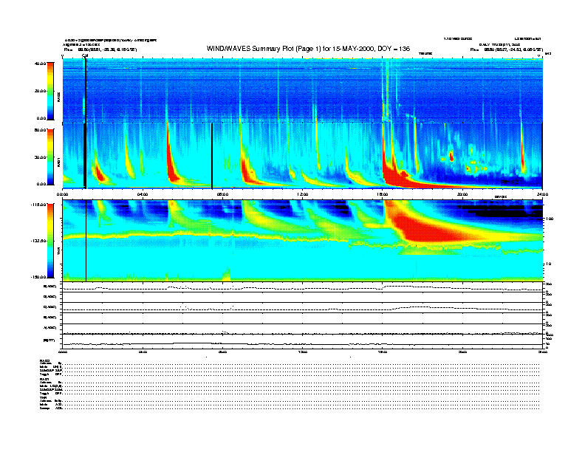
Task: Click the 100 frequency label beside the TNR panel
Action: (x=549, y=219)
